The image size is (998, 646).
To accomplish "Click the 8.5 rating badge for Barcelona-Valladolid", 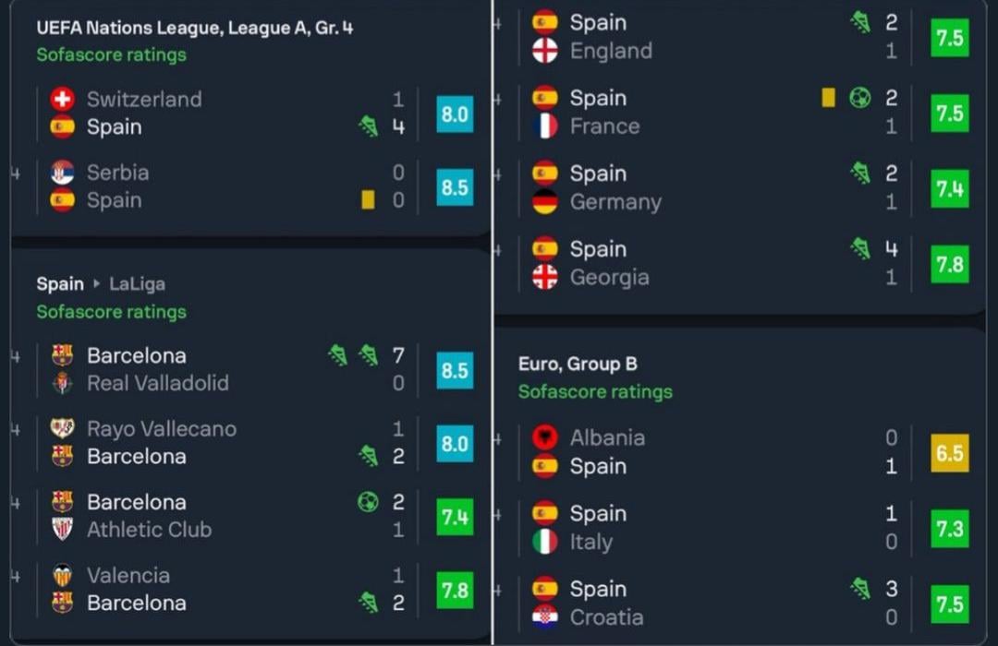I will click(455, 370).
